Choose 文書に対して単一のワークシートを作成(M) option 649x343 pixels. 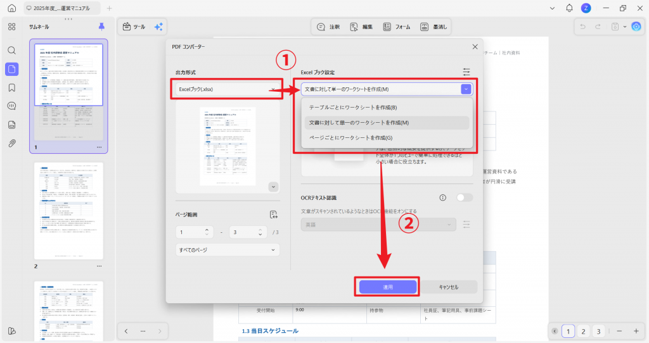tap(387, 123)
